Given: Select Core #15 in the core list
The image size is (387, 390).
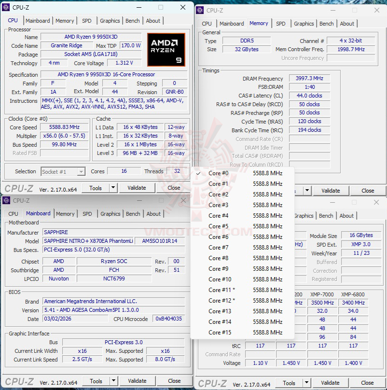Looking at the screenshot, I should pos(243,333).
